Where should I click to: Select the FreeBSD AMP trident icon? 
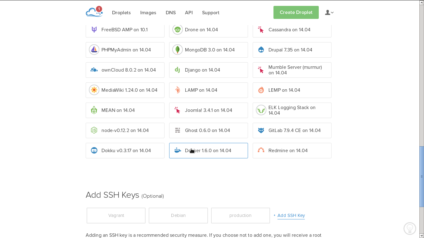click(94, 29)
